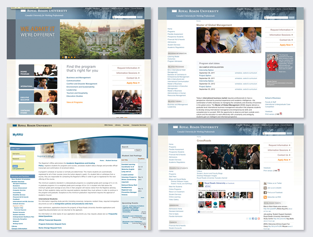Screen dimensions: 313x237
Task: Click Search button on CrossRoads page header
Action: pos(289,133)
